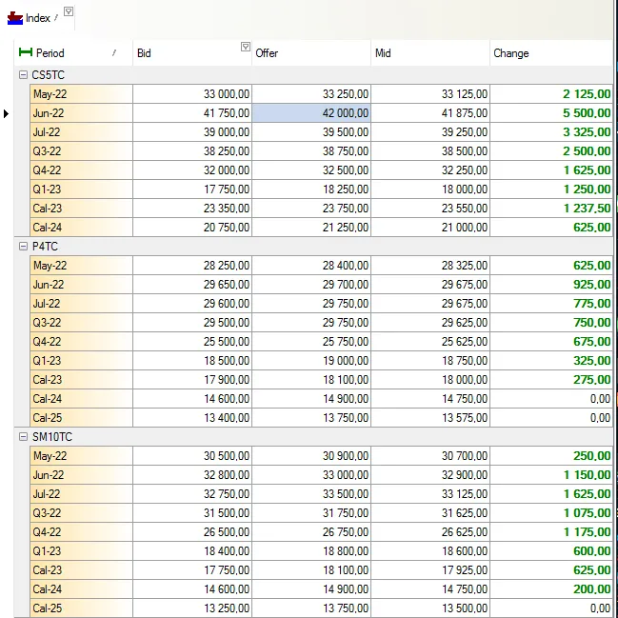Select SM10TC May-22 Change 250,00
Image resolution: width=618 pixels, height=618 pixels.
[551, 455]
